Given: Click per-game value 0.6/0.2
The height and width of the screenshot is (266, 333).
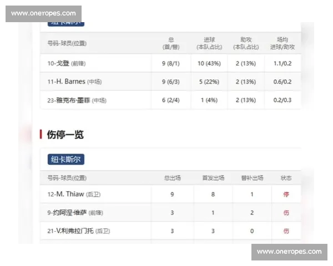Looking at the screenshot, I should click(282, 82).
